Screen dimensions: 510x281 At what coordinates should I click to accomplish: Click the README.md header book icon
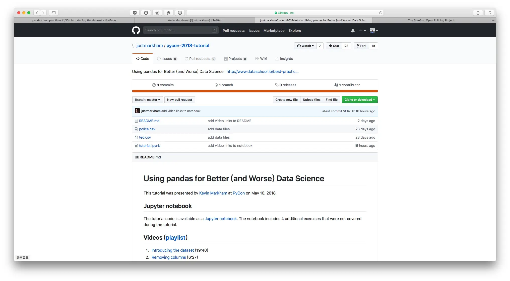coord(137,157)
